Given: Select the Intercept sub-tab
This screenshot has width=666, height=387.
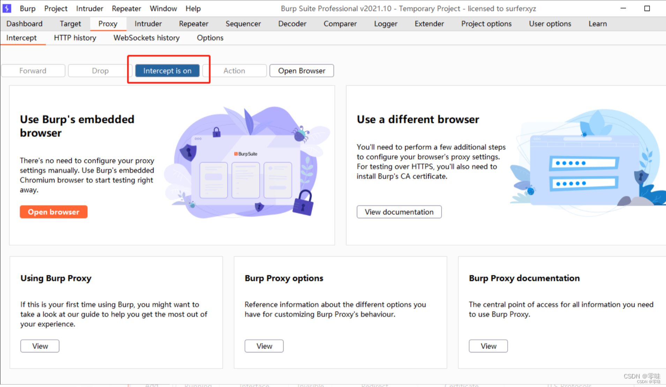Looking at the screenshot, I should coord(21,38).
